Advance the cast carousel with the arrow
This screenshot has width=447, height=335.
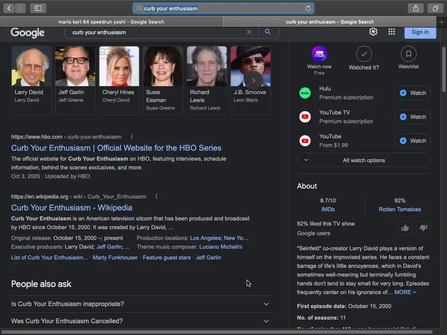tap(254, 81)
